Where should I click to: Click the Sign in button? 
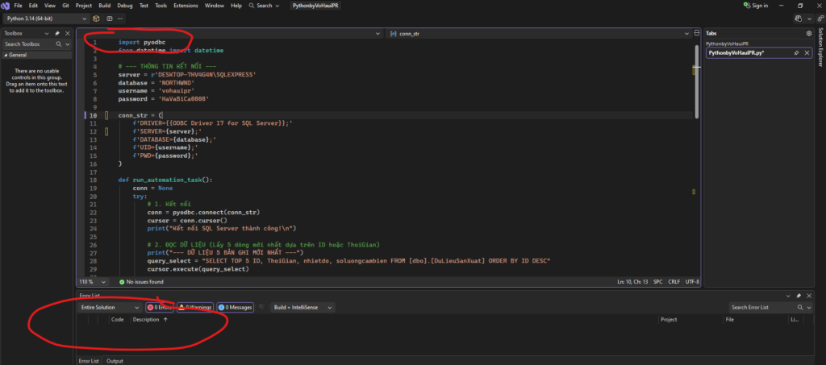755,6
